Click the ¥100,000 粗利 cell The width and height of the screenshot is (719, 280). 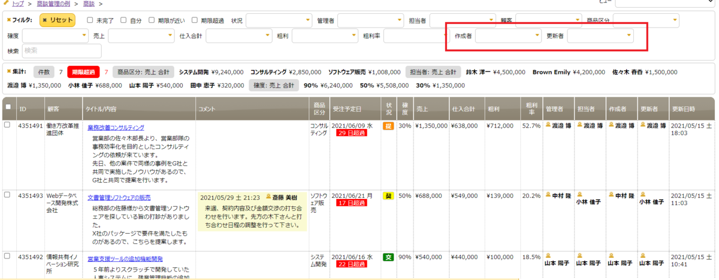[500, 257]
